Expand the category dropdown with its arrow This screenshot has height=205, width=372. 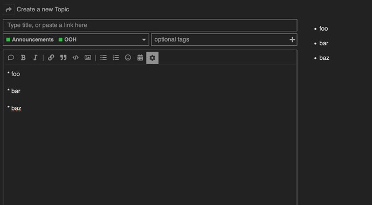pyautogui.click(x=144, y=40)
